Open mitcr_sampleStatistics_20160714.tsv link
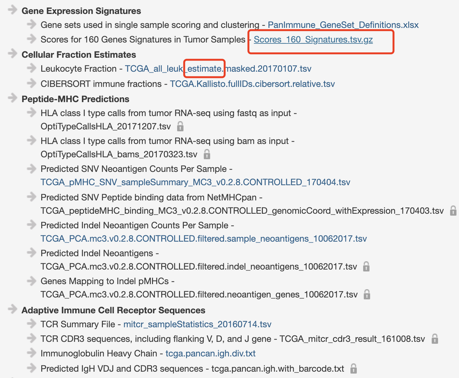The width and height of the screenshot is (459, 378). (197, 324)
